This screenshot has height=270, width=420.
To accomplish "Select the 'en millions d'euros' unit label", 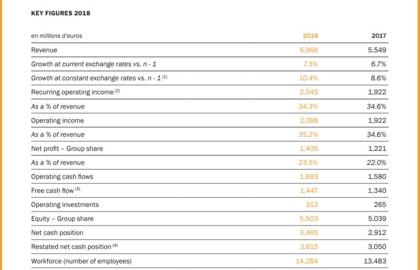I will click(56, 36).
